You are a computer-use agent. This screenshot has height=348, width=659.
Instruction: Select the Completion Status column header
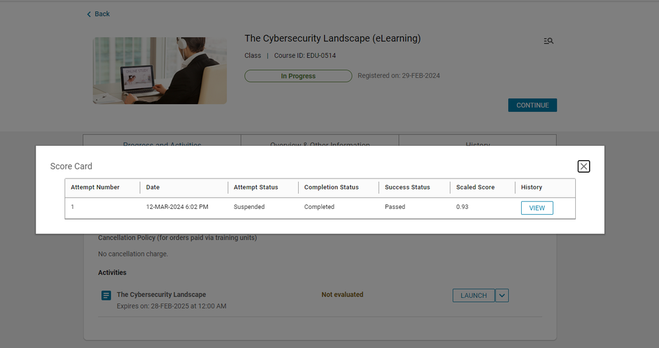point(331,187)
